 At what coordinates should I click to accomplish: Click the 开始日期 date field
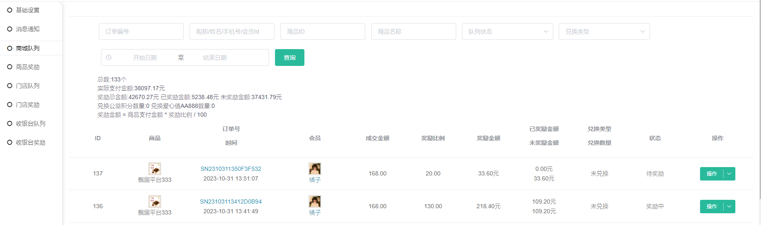pos(145,58)
